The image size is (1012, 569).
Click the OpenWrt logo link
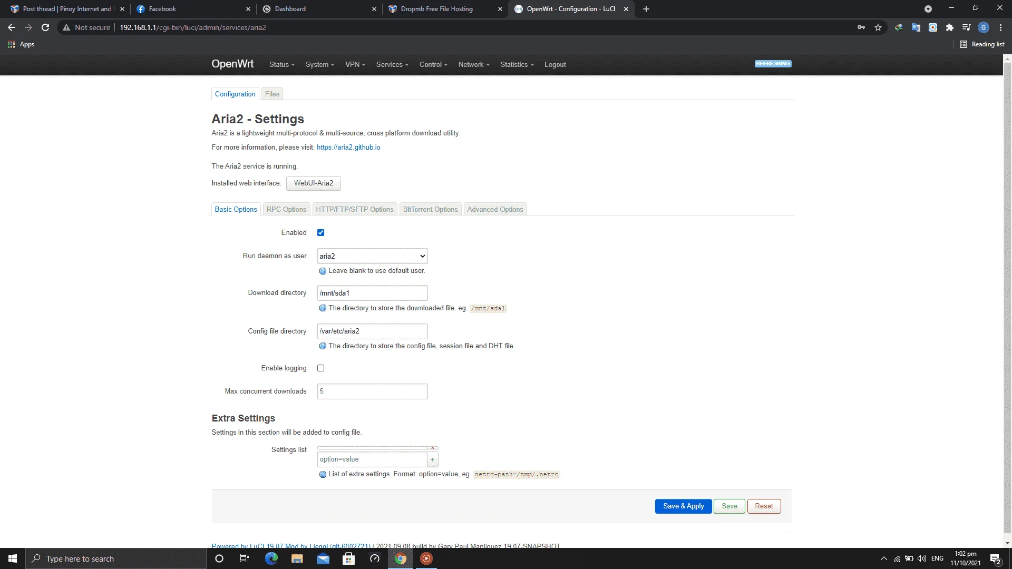(x=232, y=64)
